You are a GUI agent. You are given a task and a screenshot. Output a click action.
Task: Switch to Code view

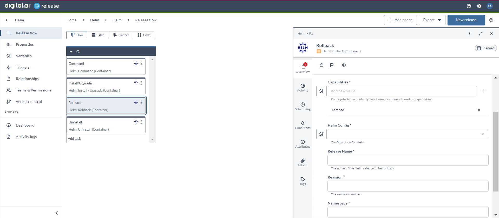tap(144, 35)
